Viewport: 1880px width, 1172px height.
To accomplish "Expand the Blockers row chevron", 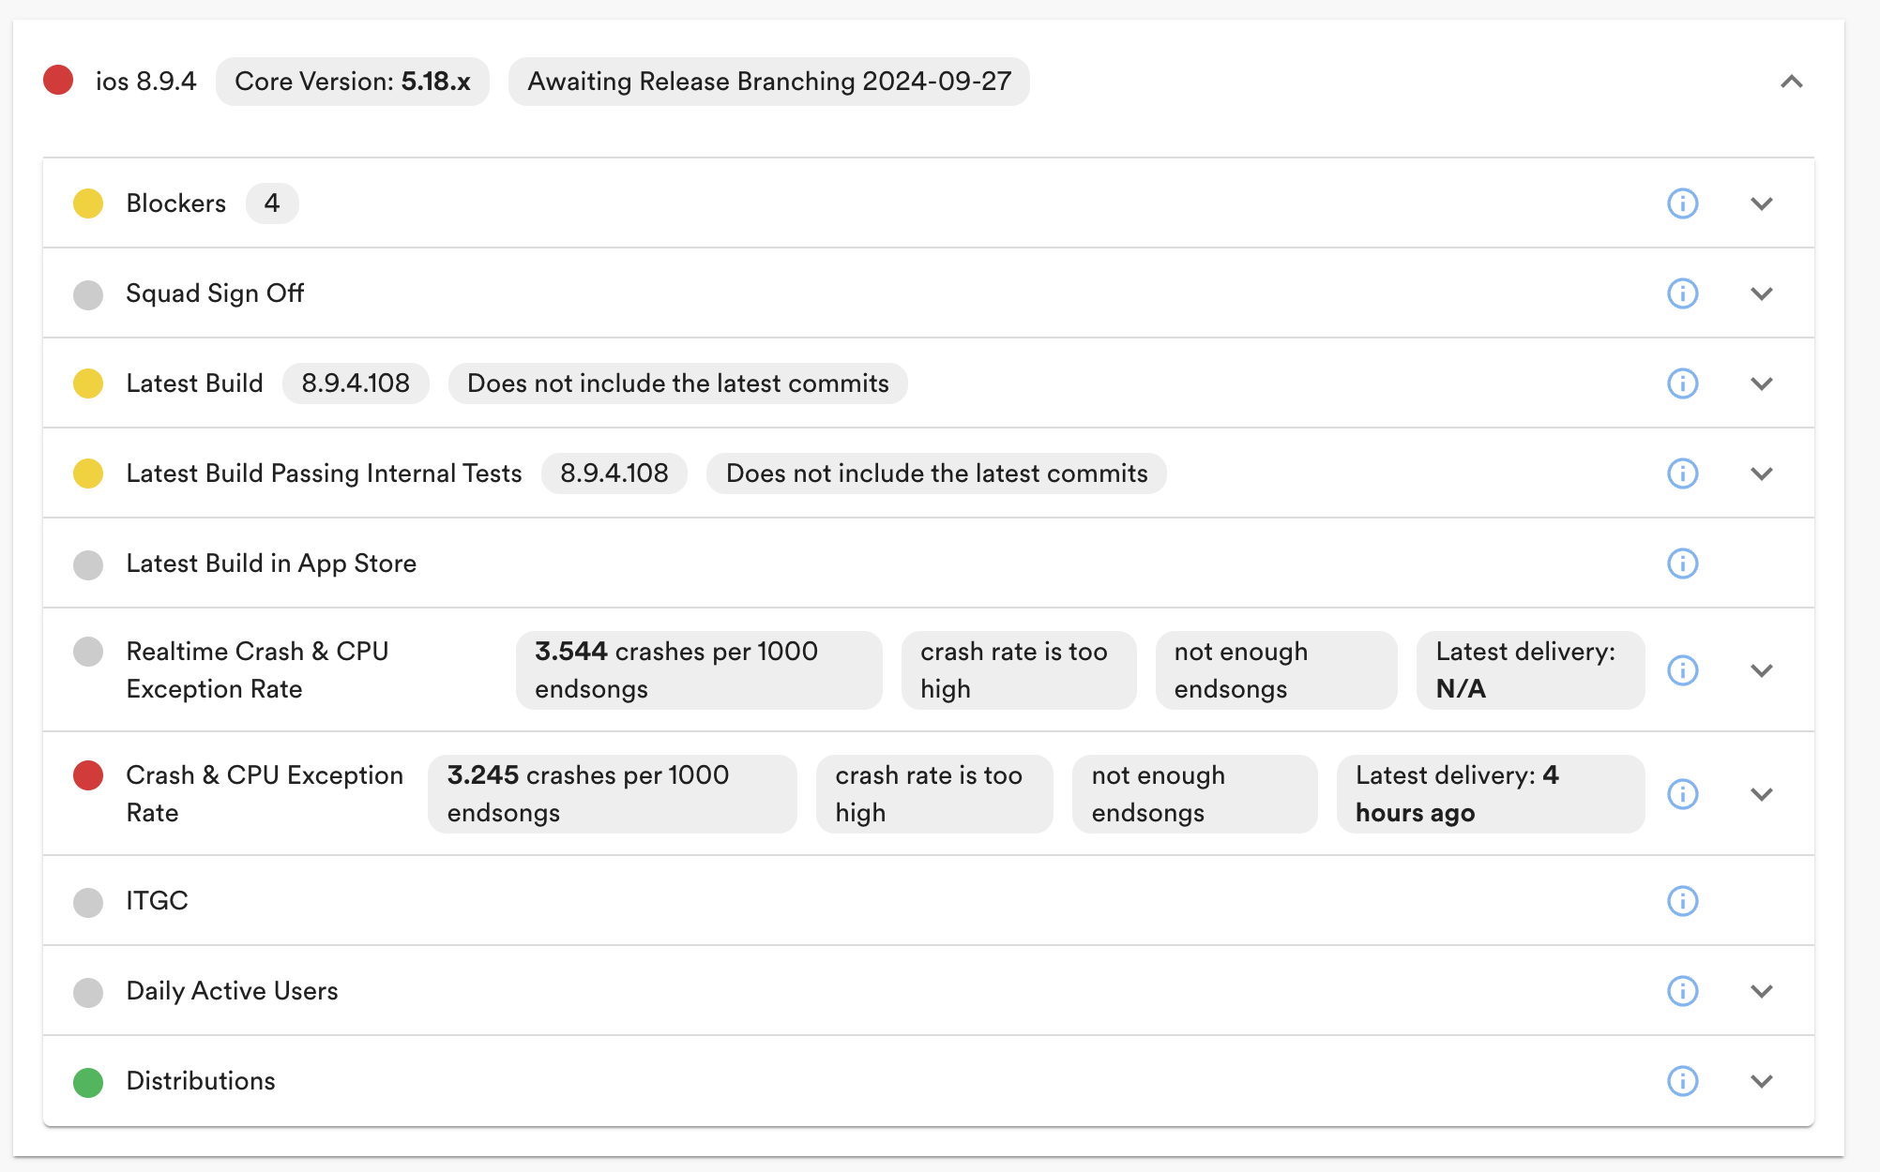I will pos(1761,203).
